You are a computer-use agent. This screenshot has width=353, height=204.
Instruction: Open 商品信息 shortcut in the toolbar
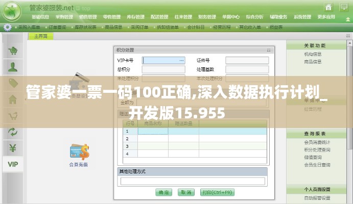coord(113,27)
